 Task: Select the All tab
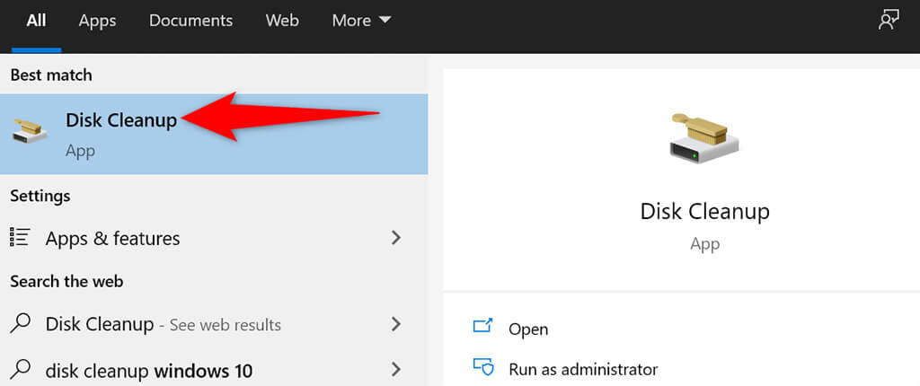[x=36, y=21]
